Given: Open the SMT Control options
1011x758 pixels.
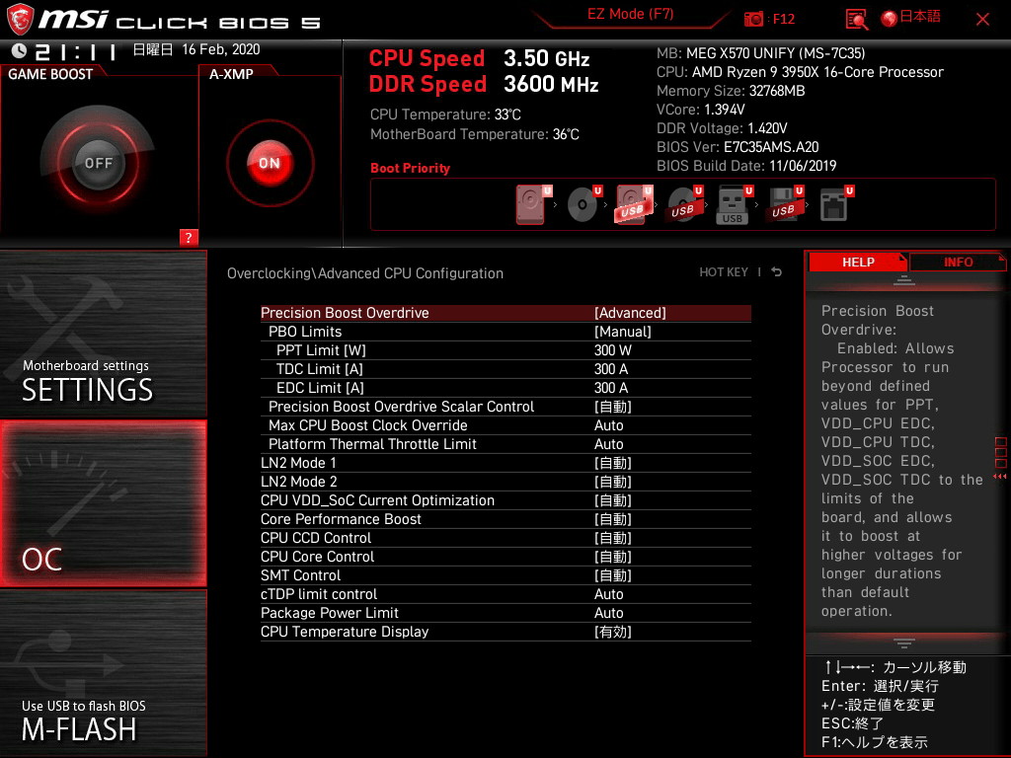Looking at the screenshot, I should tap(505, 575).
